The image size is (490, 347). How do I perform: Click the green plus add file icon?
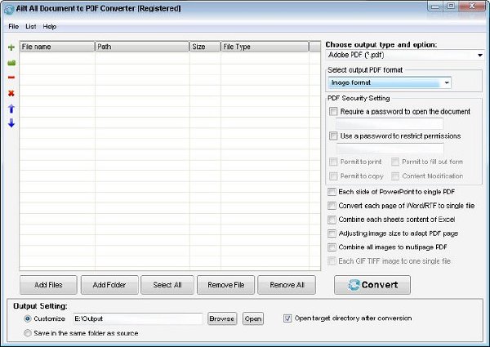[x=11, y=47]
